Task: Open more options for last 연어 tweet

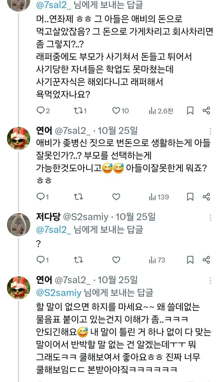Action: (x=210, y=280)
